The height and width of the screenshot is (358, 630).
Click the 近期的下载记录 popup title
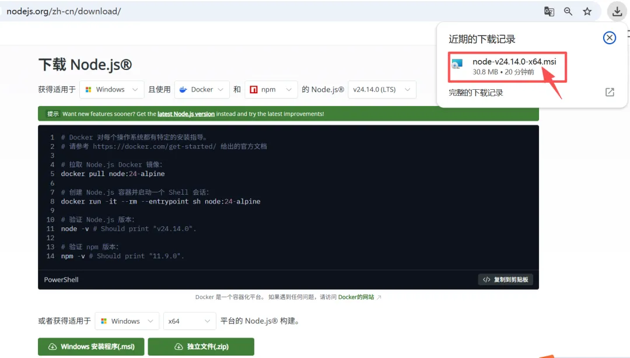point(482,39)
